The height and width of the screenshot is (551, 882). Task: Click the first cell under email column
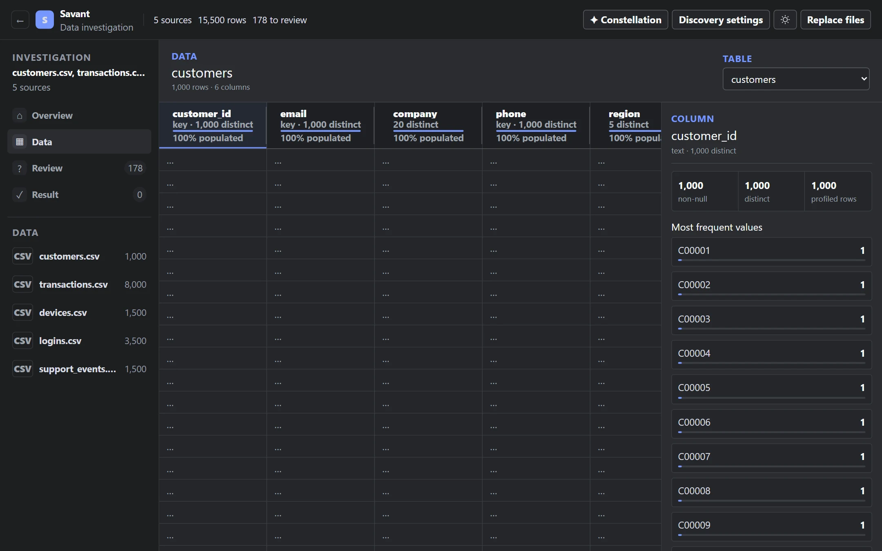[321, 160]
